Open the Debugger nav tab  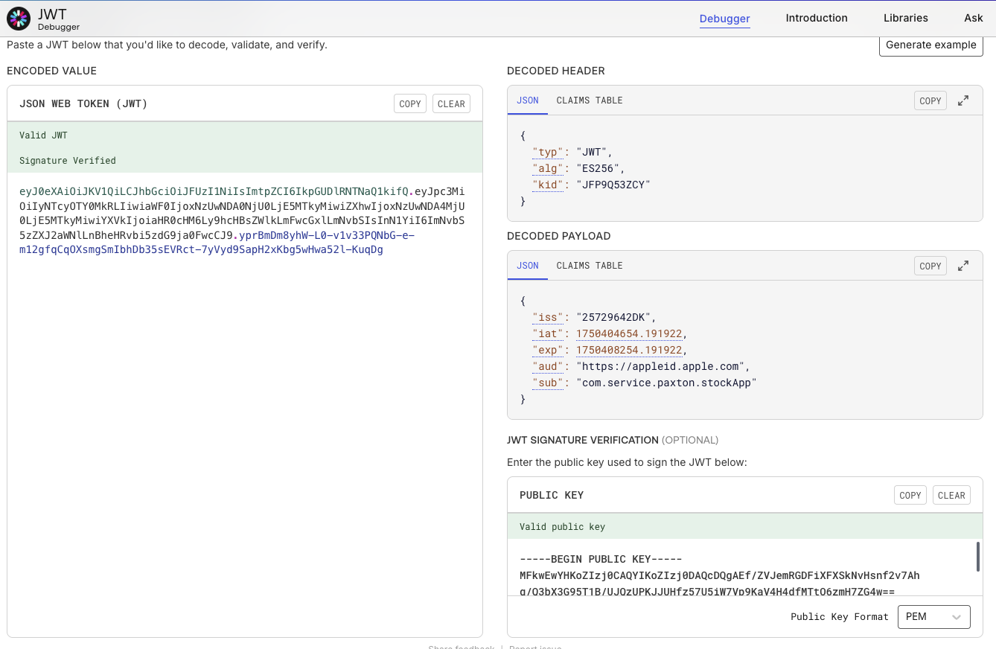pyautogui.click(x=724, y=19)
